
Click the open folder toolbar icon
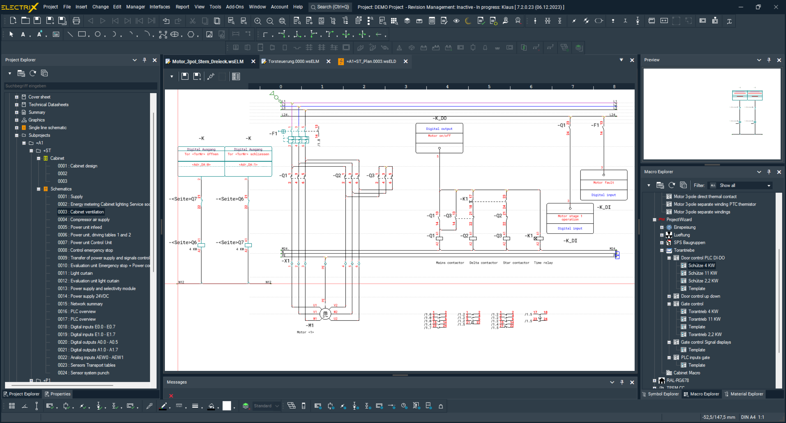(25, 21)
